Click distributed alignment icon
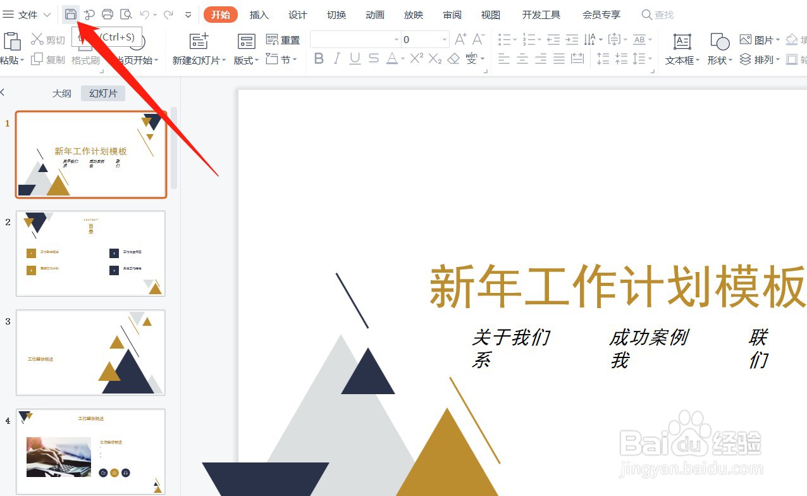 (577, 59)
